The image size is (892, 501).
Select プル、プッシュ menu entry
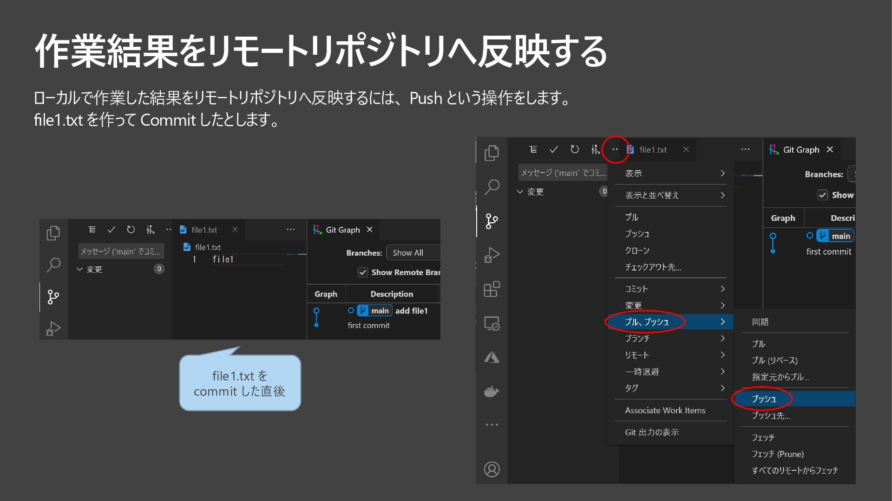pos(647,322)
